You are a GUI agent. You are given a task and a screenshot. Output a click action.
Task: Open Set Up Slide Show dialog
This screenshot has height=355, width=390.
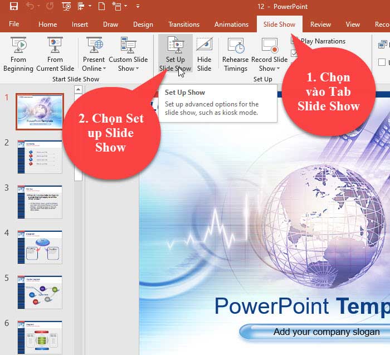(x=175, y=54)
